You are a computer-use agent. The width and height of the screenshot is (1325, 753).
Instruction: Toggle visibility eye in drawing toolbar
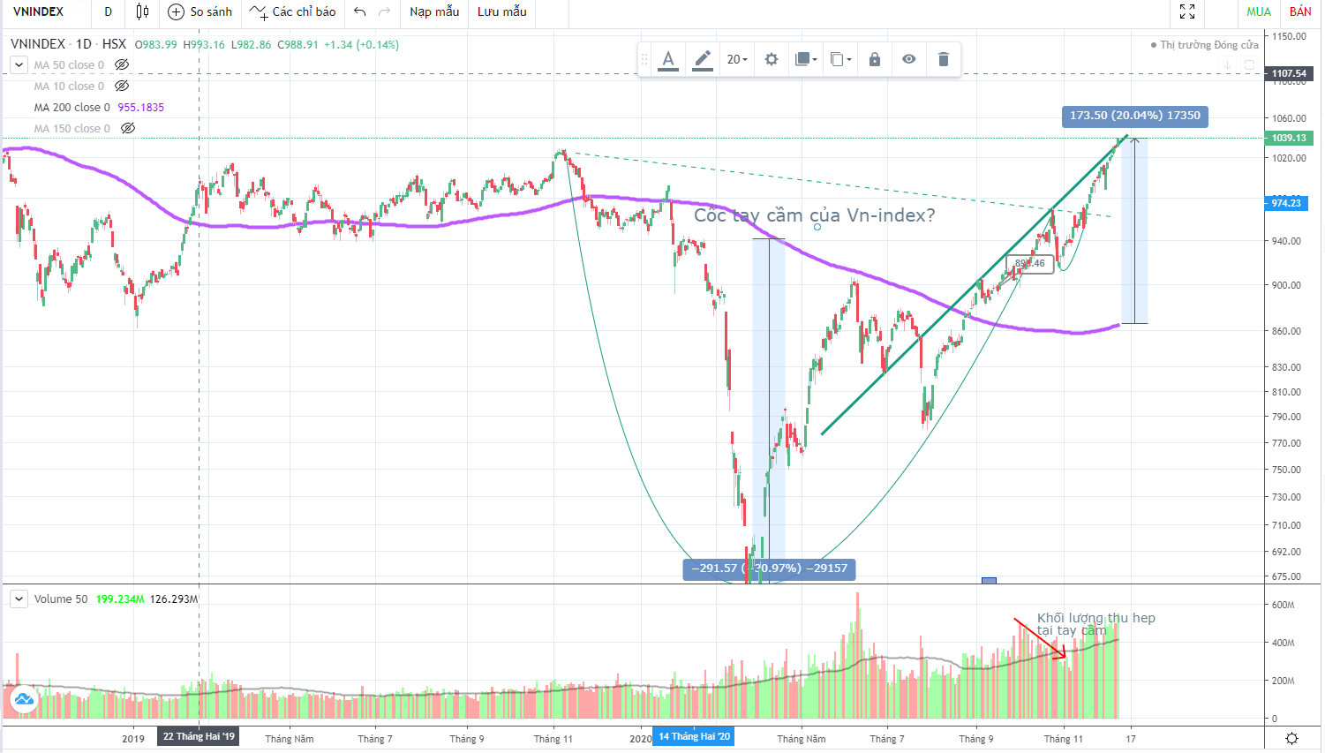coord(908,59)
